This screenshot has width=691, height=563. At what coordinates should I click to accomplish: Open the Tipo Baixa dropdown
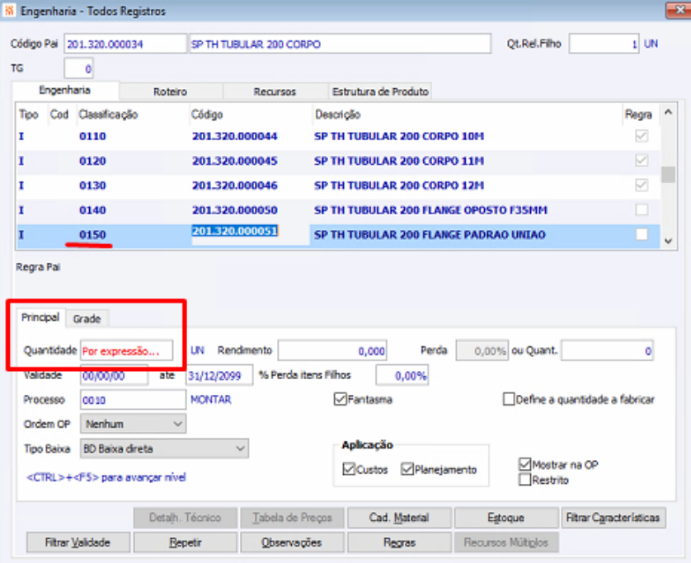pyautogui.click(x=164, y=448)
